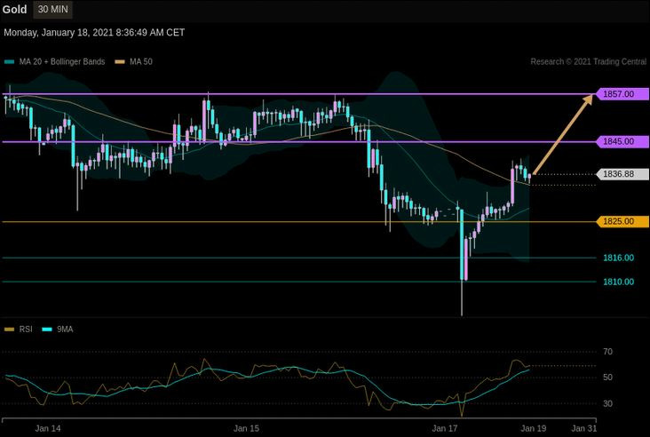Click the 9MA cyan legend swatch
This screenshot has height=437, width=650.
pyautogui.click(x=47, y=330)
